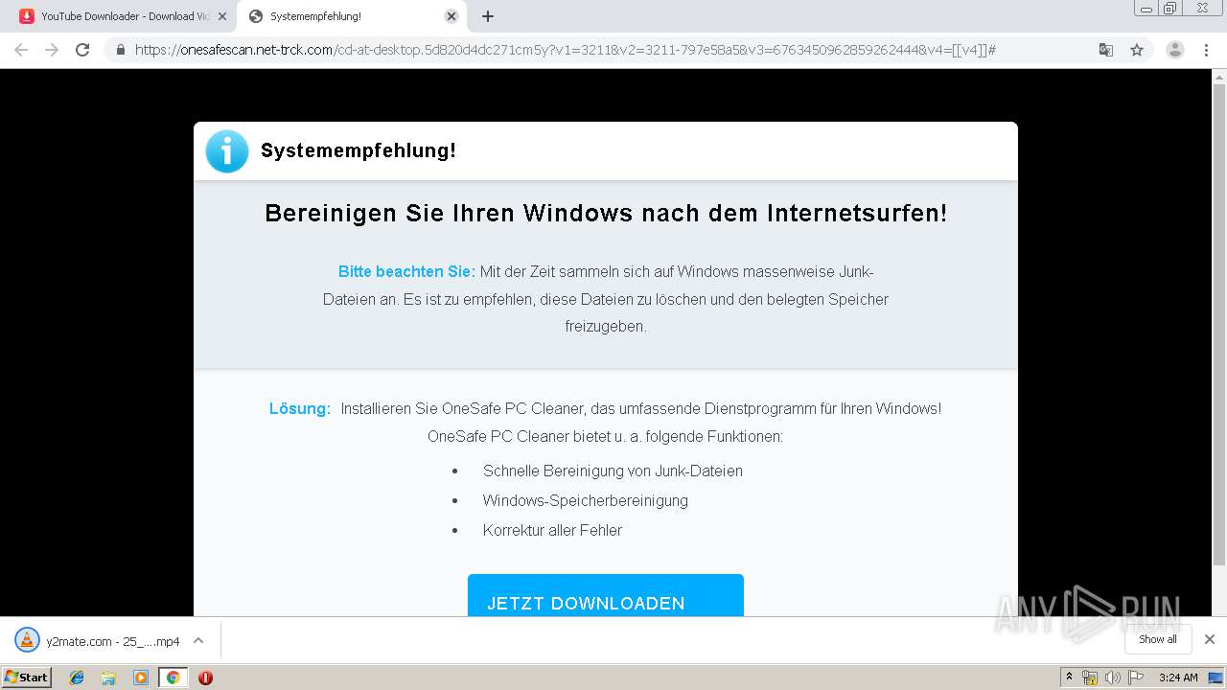Select the Chrome taskbar button
The image size is (1227, 690).
173,678
